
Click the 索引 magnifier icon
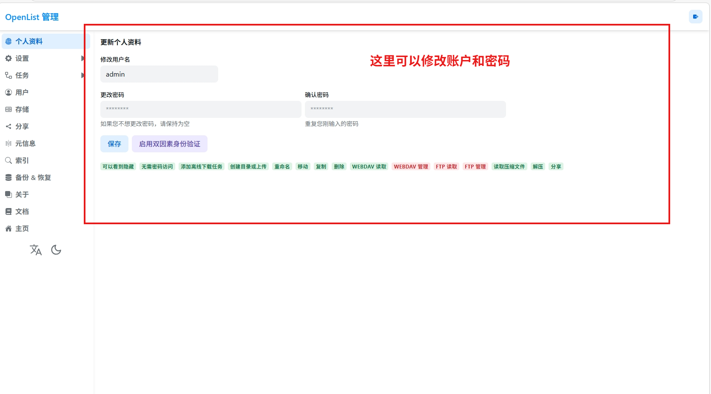[9, 160]
